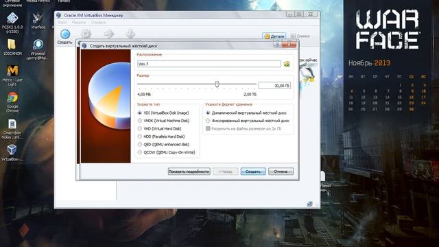The width and height of the screenshot is (439, 247).
Task: Click the disk location field containing Win 7
Action: click(x=209, y=64)
